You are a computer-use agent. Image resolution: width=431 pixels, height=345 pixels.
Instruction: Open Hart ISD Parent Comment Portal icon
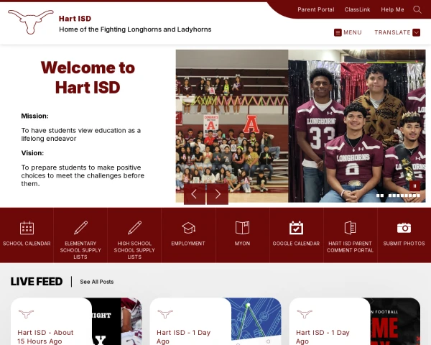click(x=350, y=228)
